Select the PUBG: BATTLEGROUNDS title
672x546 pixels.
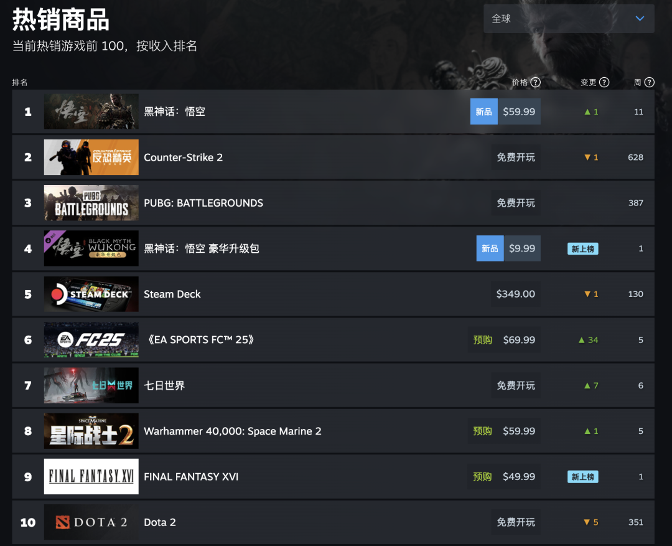[x=203, y=203]
